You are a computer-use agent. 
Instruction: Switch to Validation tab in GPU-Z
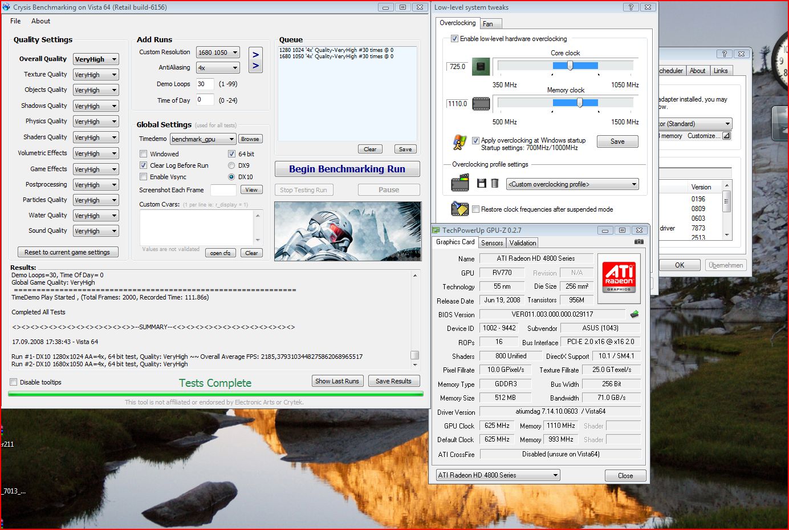523,243
